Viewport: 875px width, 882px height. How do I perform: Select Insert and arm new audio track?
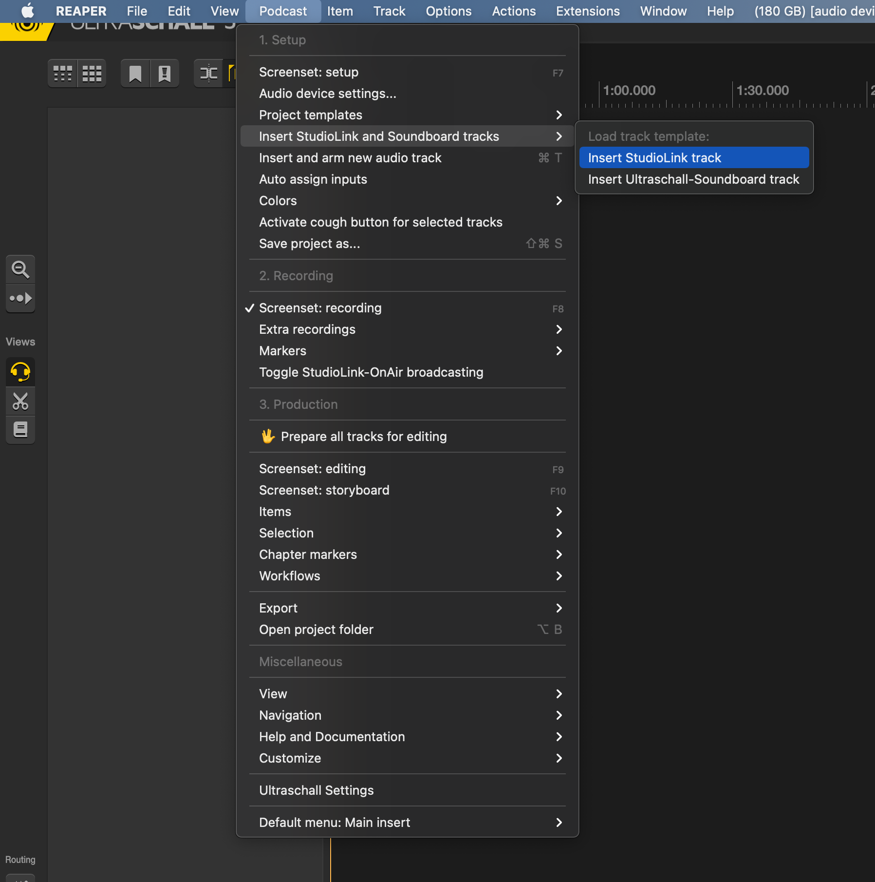pos(407,158)
